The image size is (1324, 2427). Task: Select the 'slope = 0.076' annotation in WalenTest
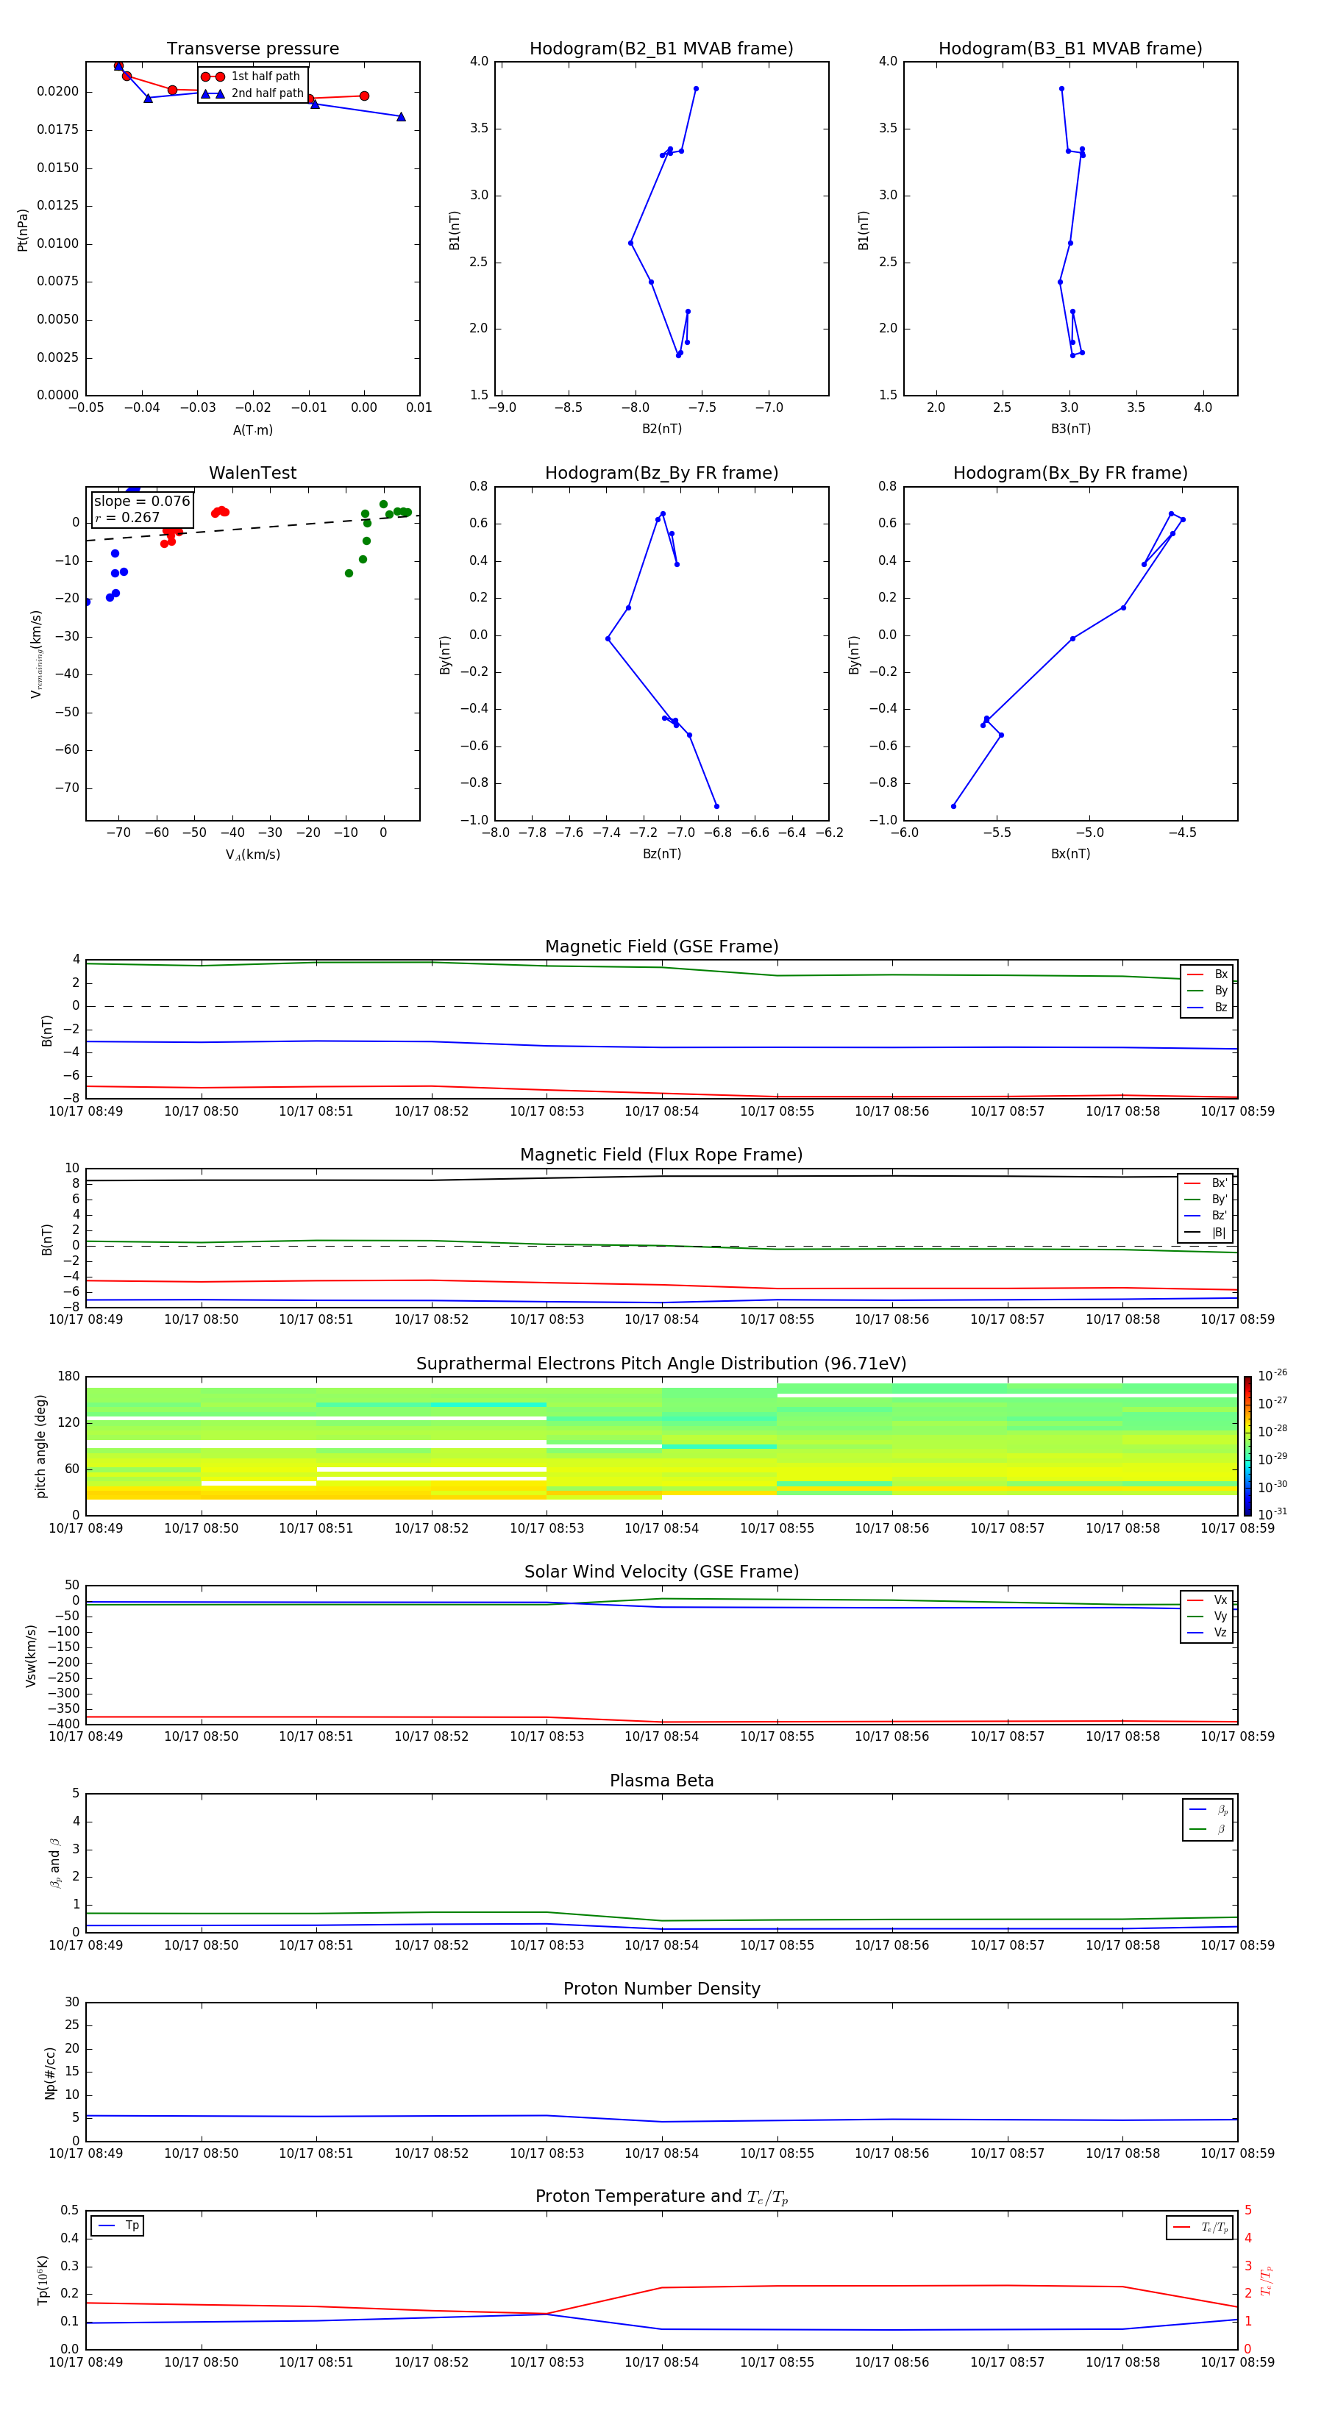coord(142,502)
